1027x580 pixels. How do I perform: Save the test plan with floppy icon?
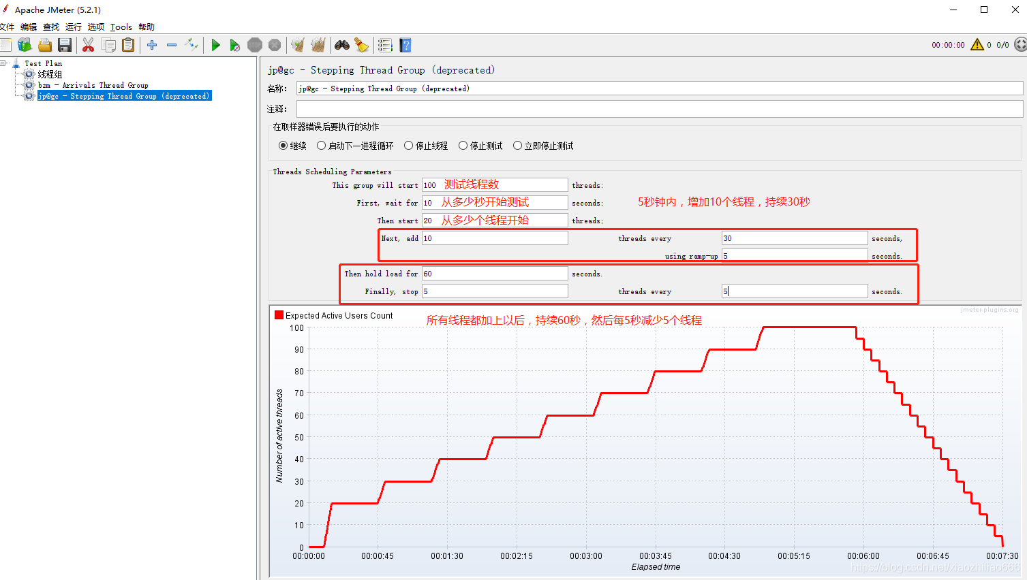tap(65, 45)
